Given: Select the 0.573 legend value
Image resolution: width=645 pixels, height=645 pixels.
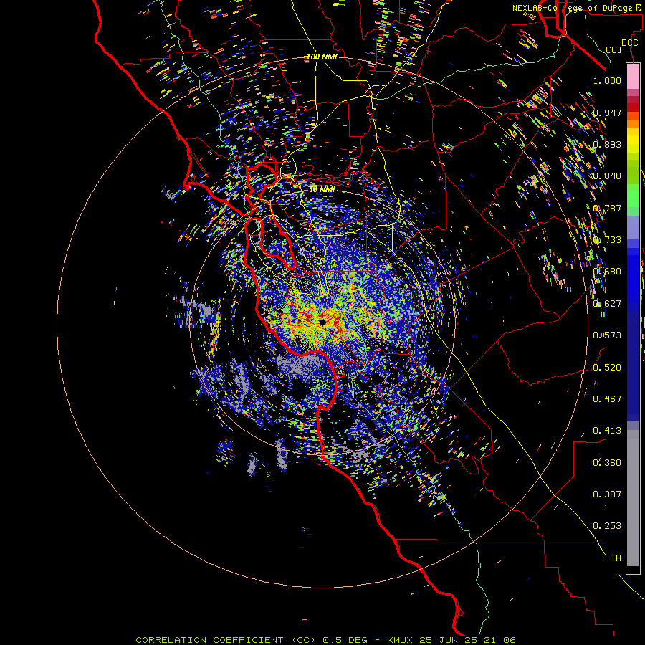Looking at the screenshot, I should [607, 335].
